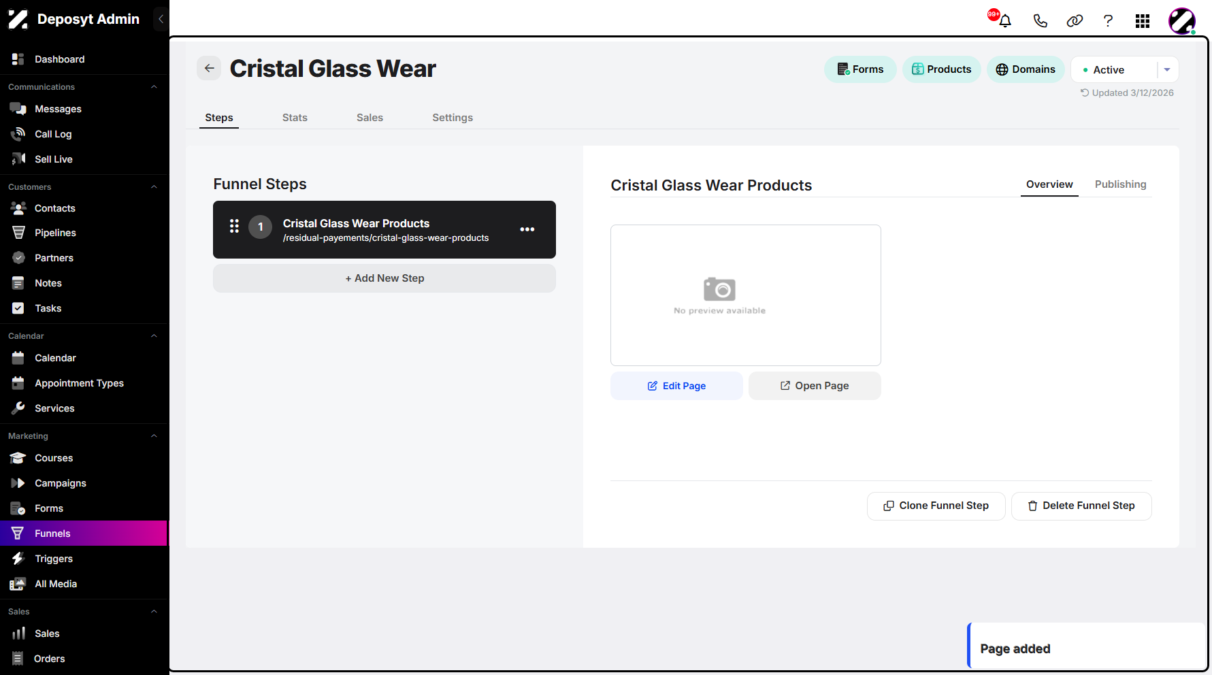
Task: Collapse the Marketing section
Action: tap(154, 436)
